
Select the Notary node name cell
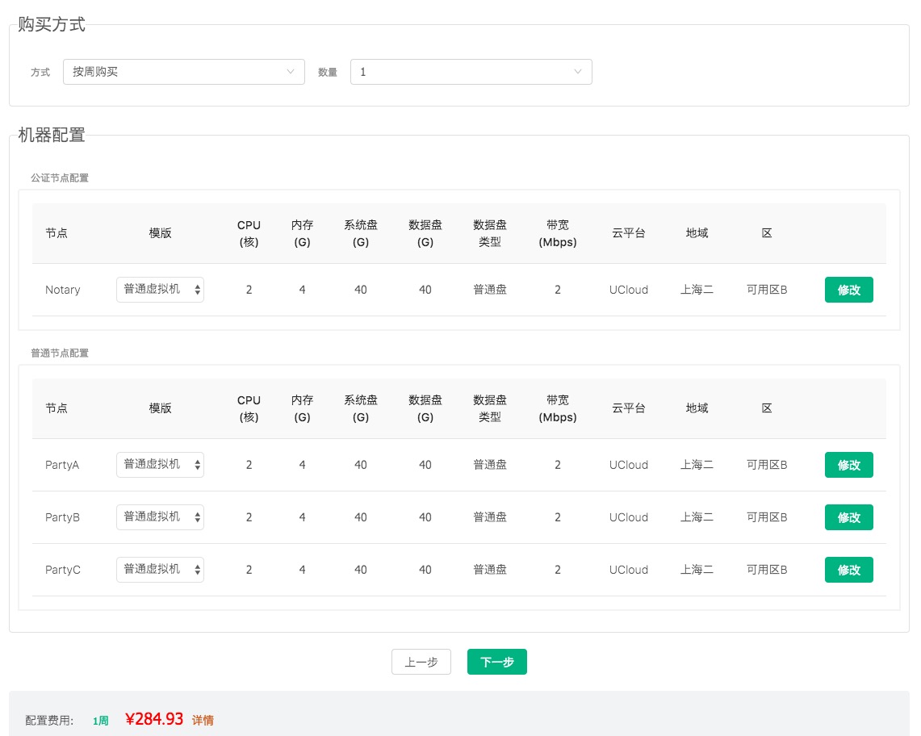click(63, 290)
